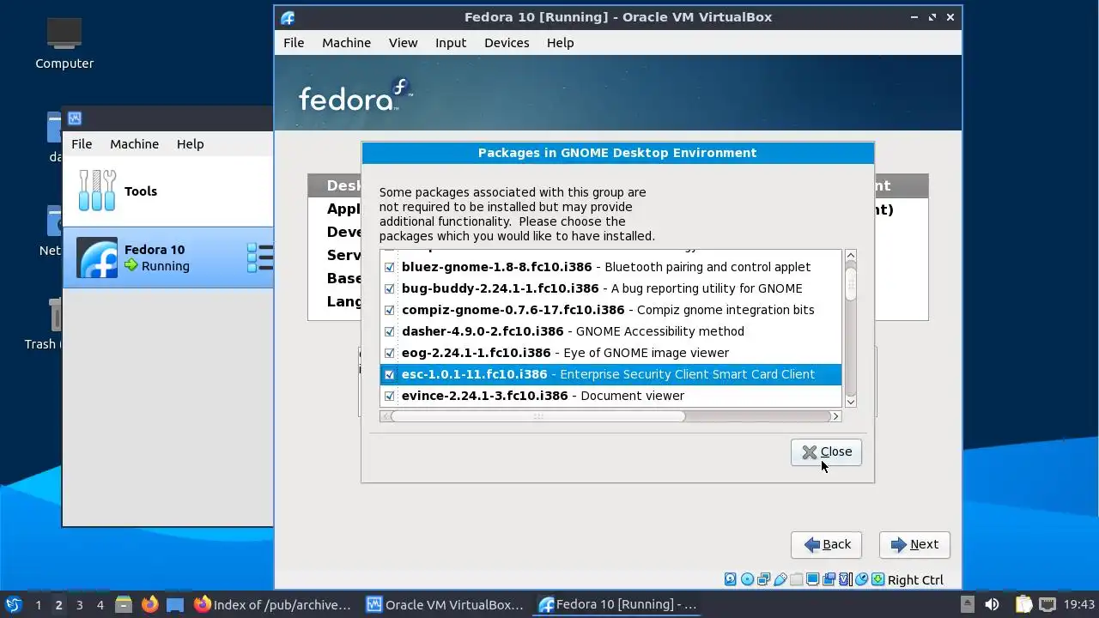This screenshot has width=1099, height=618.
Task: Click the 19:43 clock in taskbar
Action: pos(1079,604)
